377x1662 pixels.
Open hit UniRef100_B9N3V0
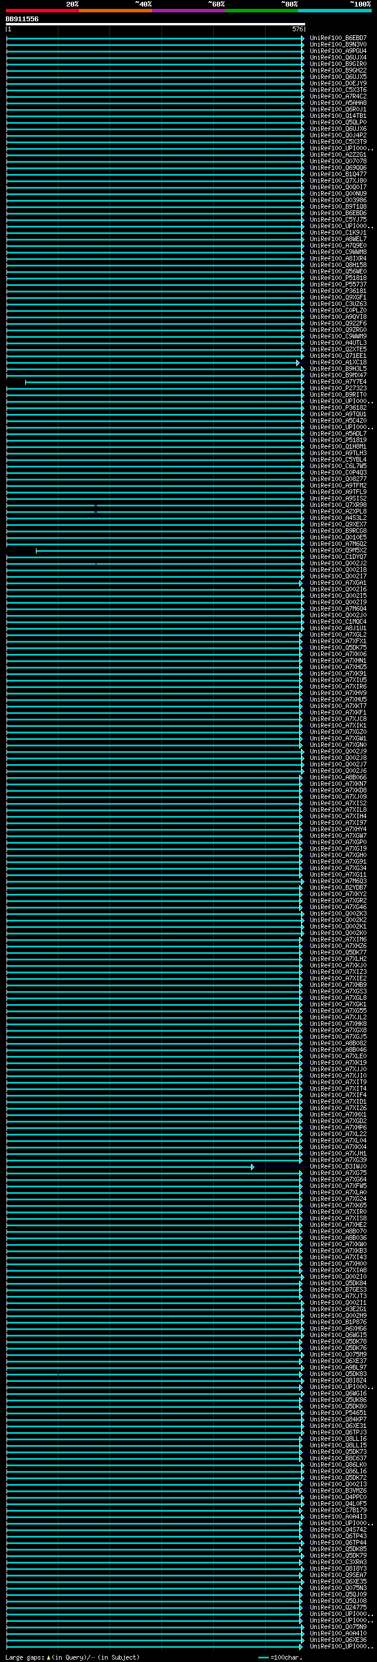(x=338, y=45)
